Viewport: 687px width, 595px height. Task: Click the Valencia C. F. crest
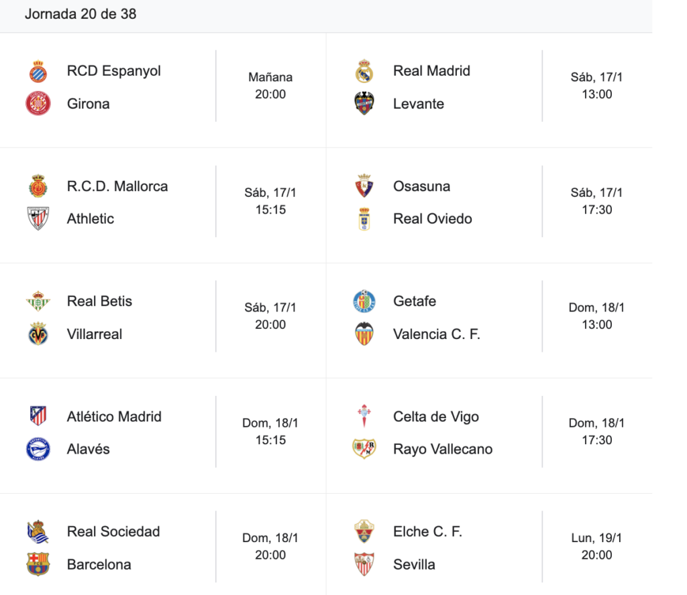[364, 334]
